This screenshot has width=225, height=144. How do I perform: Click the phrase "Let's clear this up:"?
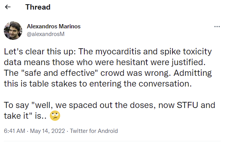coord(40,51)
